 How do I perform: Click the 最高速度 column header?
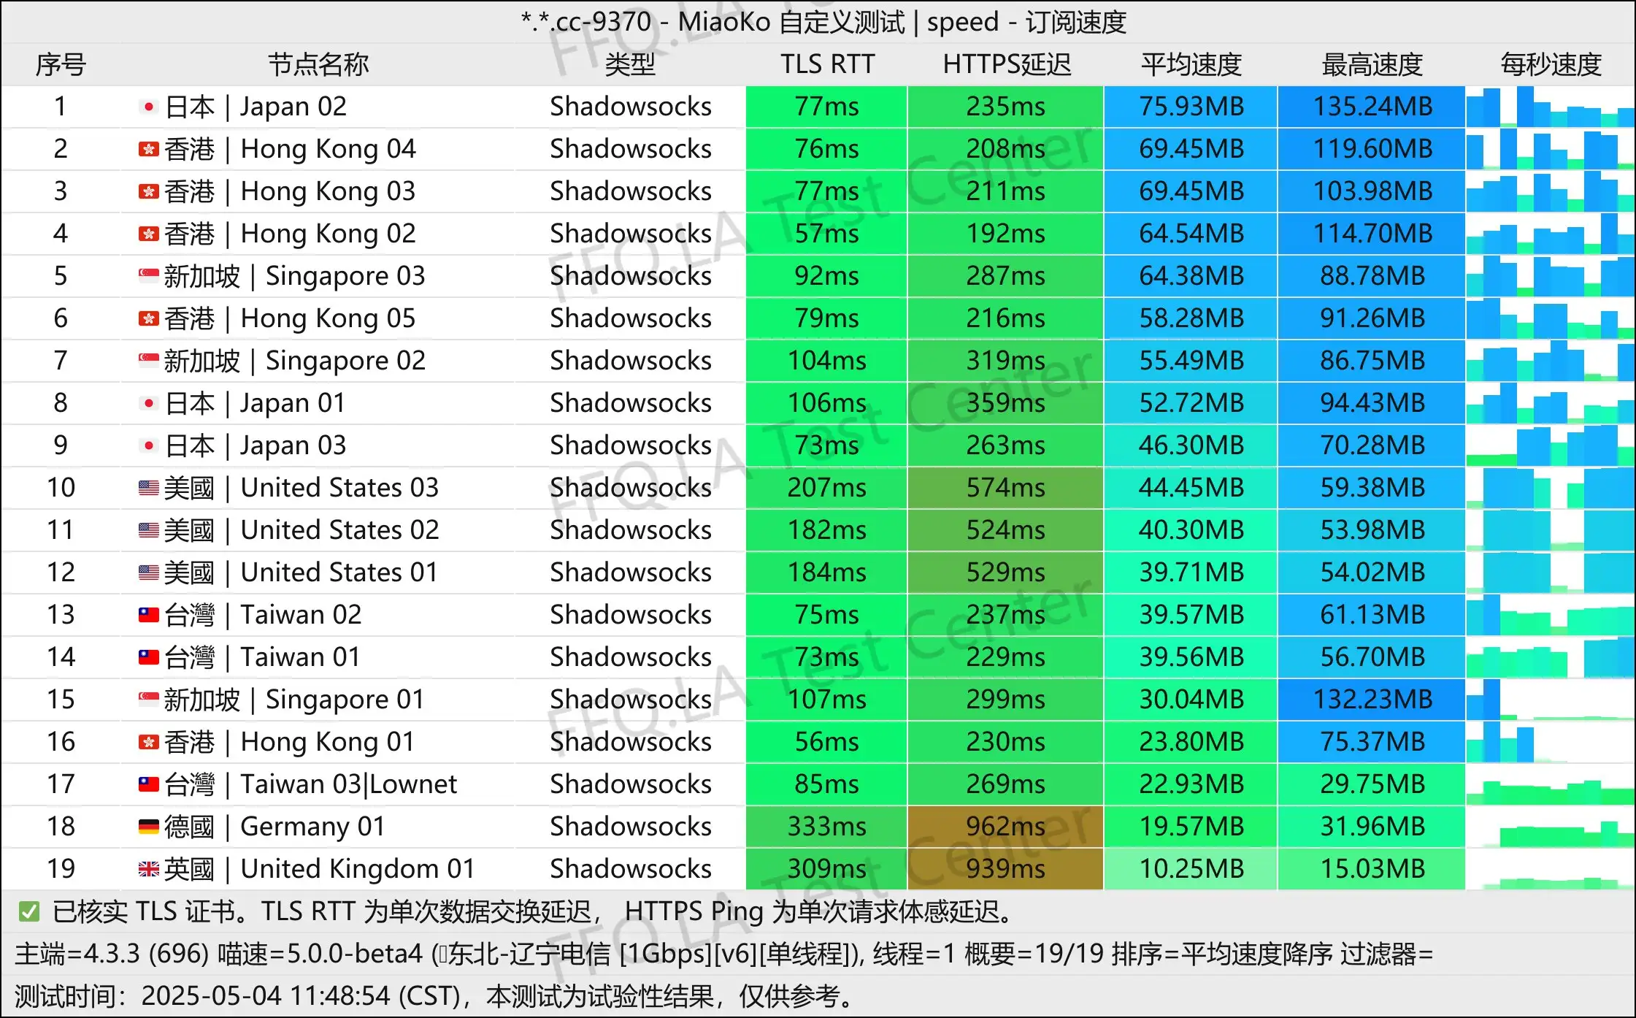point(1372,65)
